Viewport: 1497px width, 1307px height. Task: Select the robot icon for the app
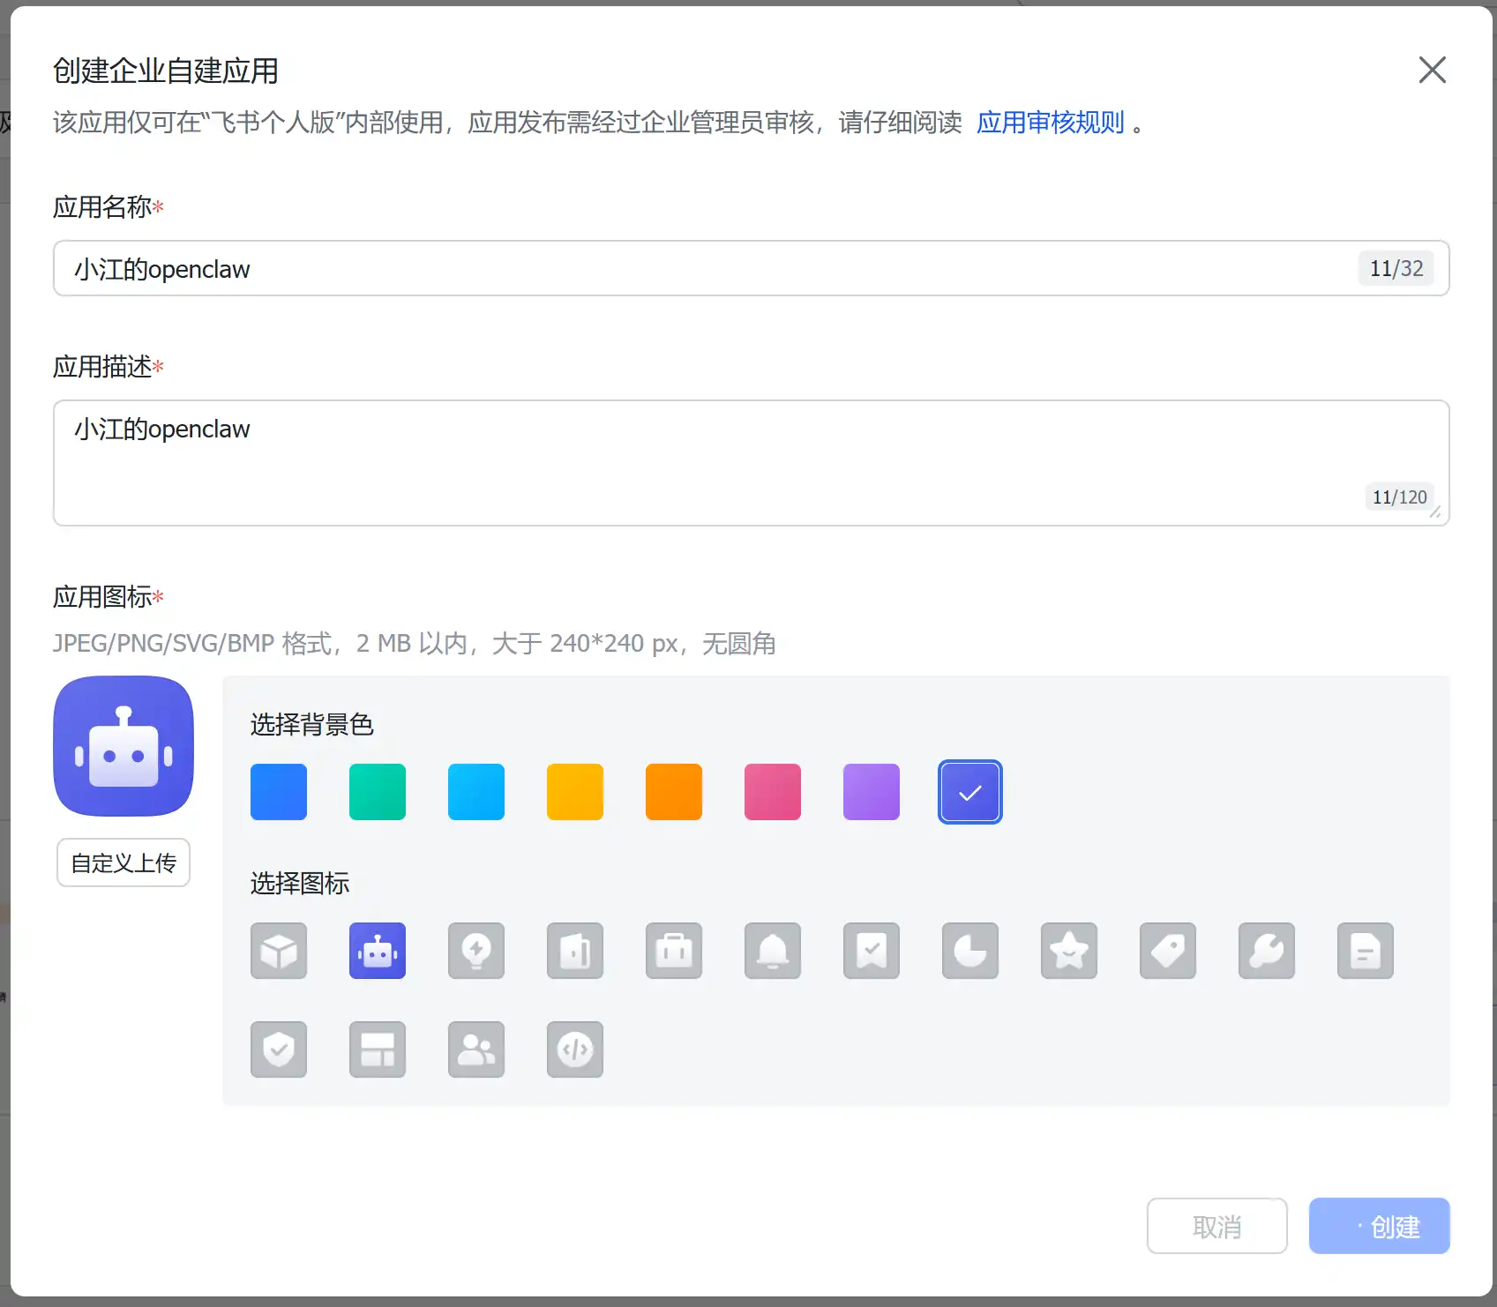click(377, 951)
